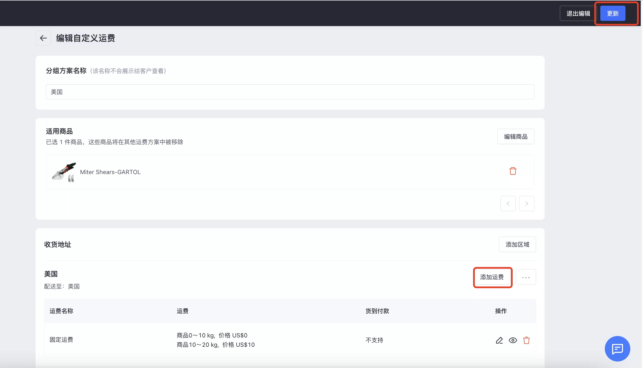Image resolution: width=643 pixels, height=368 pixels.
Task: Preview 固定运费 with the eye icon
Action: click(513, 340)
